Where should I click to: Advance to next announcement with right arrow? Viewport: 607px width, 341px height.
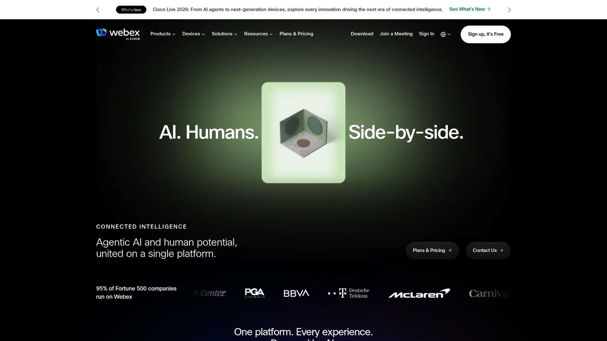509,10
